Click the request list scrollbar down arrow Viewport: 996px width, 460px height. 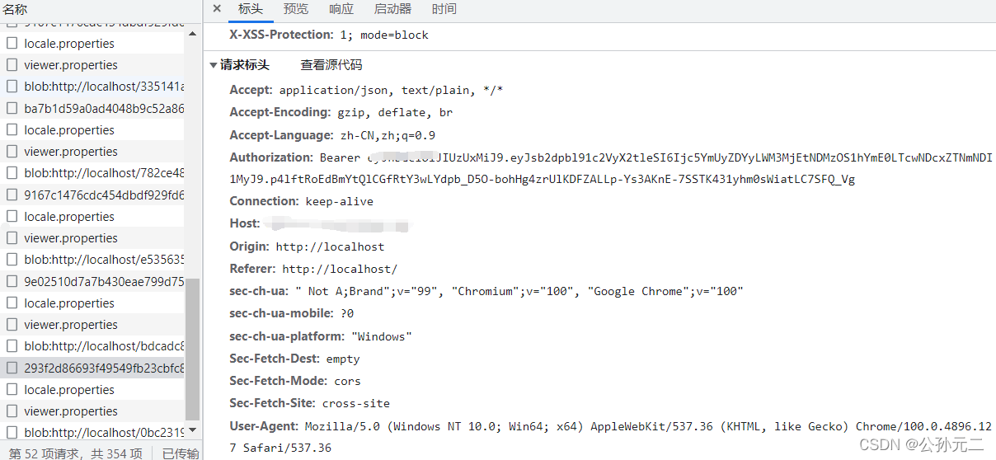193,429
